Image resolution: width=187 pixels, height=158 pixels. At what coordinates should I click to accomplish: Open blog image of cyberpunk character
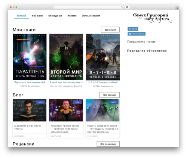[x=66, y=110]
